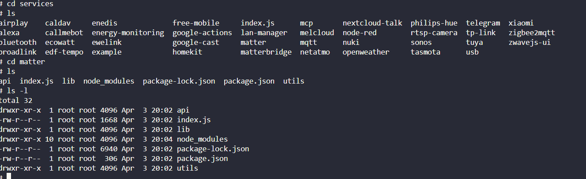Screen dimensions: 586x179
Task: Click 'node_modules' in the long listing
Action: [202, 139]
